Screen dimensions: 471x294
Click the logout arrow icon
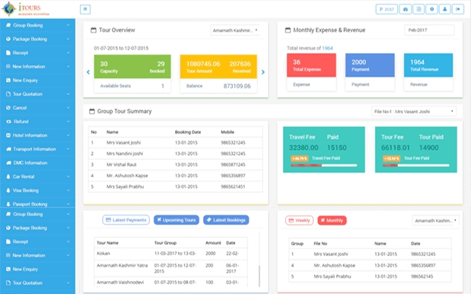click(x=458, y=9)
